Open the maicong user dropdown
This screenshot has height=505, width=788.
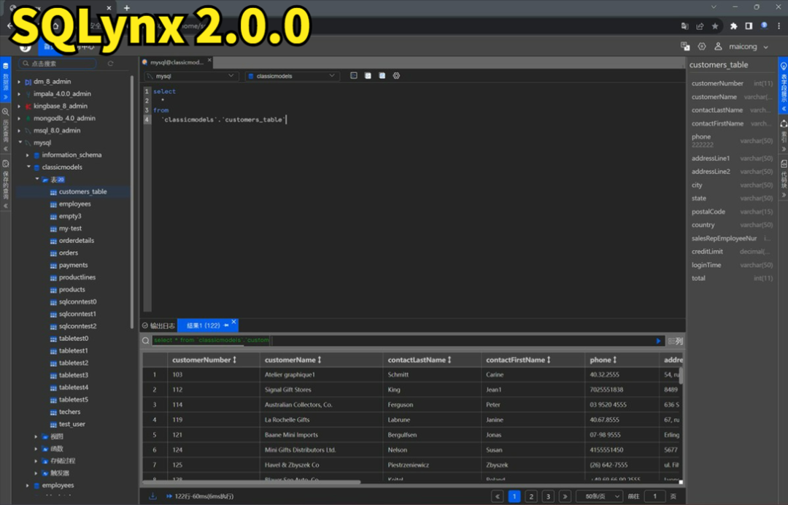749,46
